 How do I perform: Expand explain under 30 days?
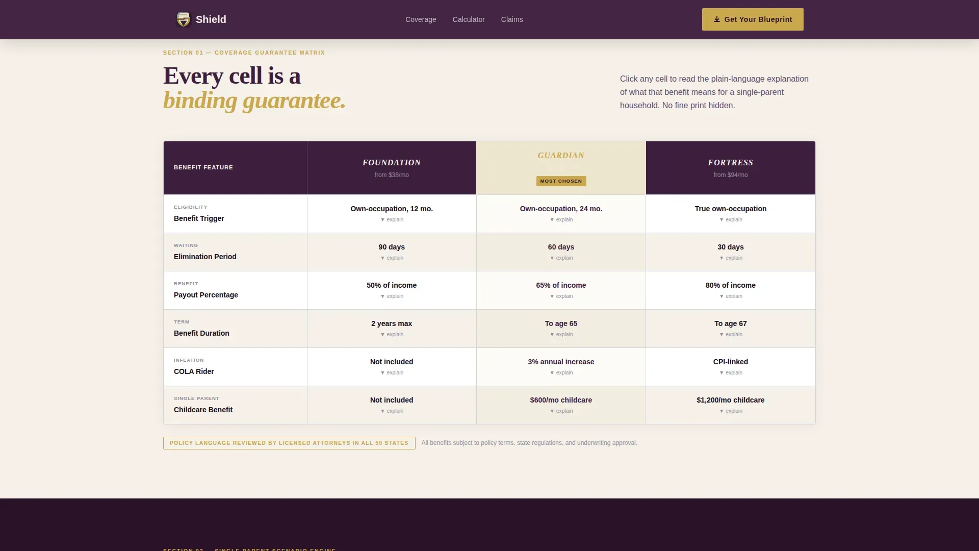tap(731, 258)
